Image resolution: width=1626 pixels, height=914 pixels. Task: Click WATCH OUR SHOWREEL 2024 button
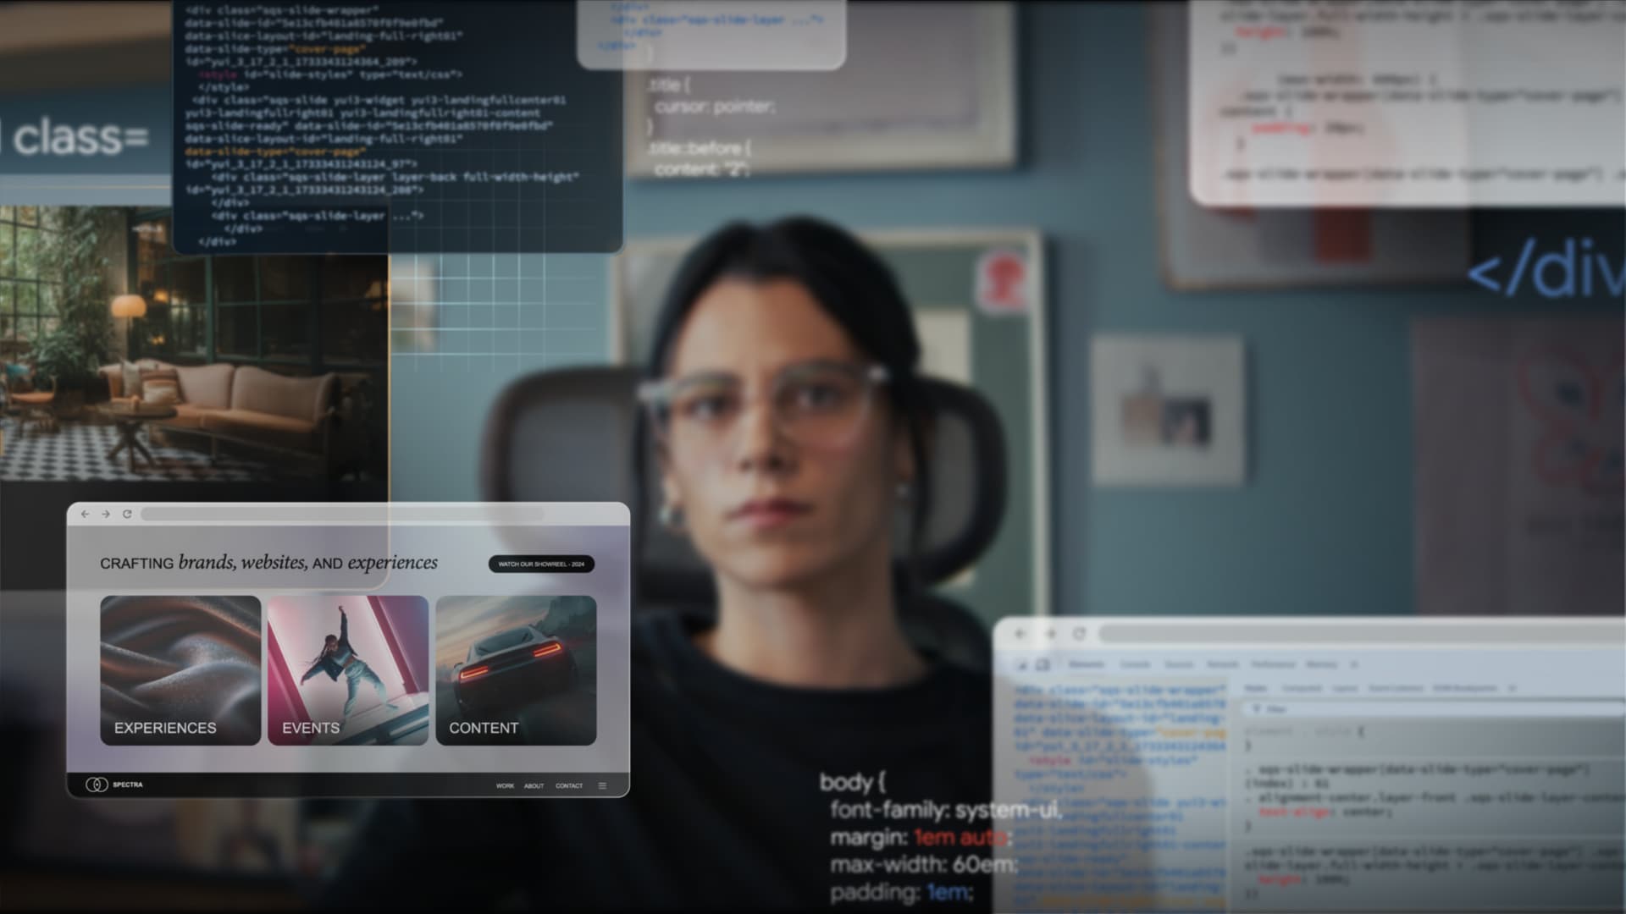point(540,564)
